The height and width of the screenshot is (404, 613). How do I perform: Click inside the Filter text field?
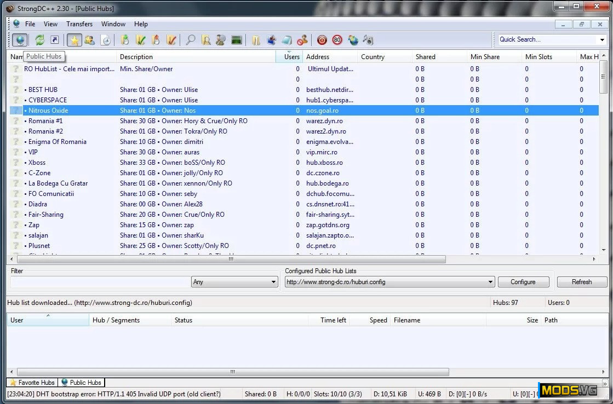click(x=100, y=282)
